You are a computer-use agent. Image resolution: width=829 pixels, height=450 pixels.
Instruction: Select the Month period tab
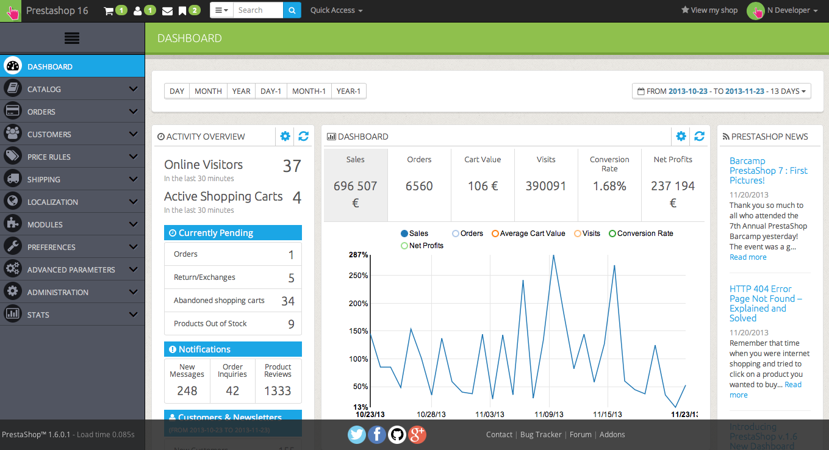coord(208,91)
